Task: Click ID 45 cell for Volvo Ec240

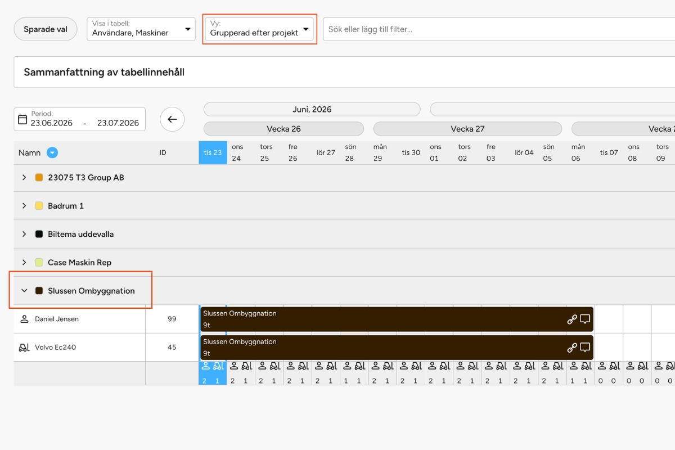Action: (x=172, y=347)
